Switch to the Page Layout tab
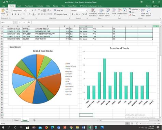The image size is (162, 130). pyautogui.click(x=29, y=6)
